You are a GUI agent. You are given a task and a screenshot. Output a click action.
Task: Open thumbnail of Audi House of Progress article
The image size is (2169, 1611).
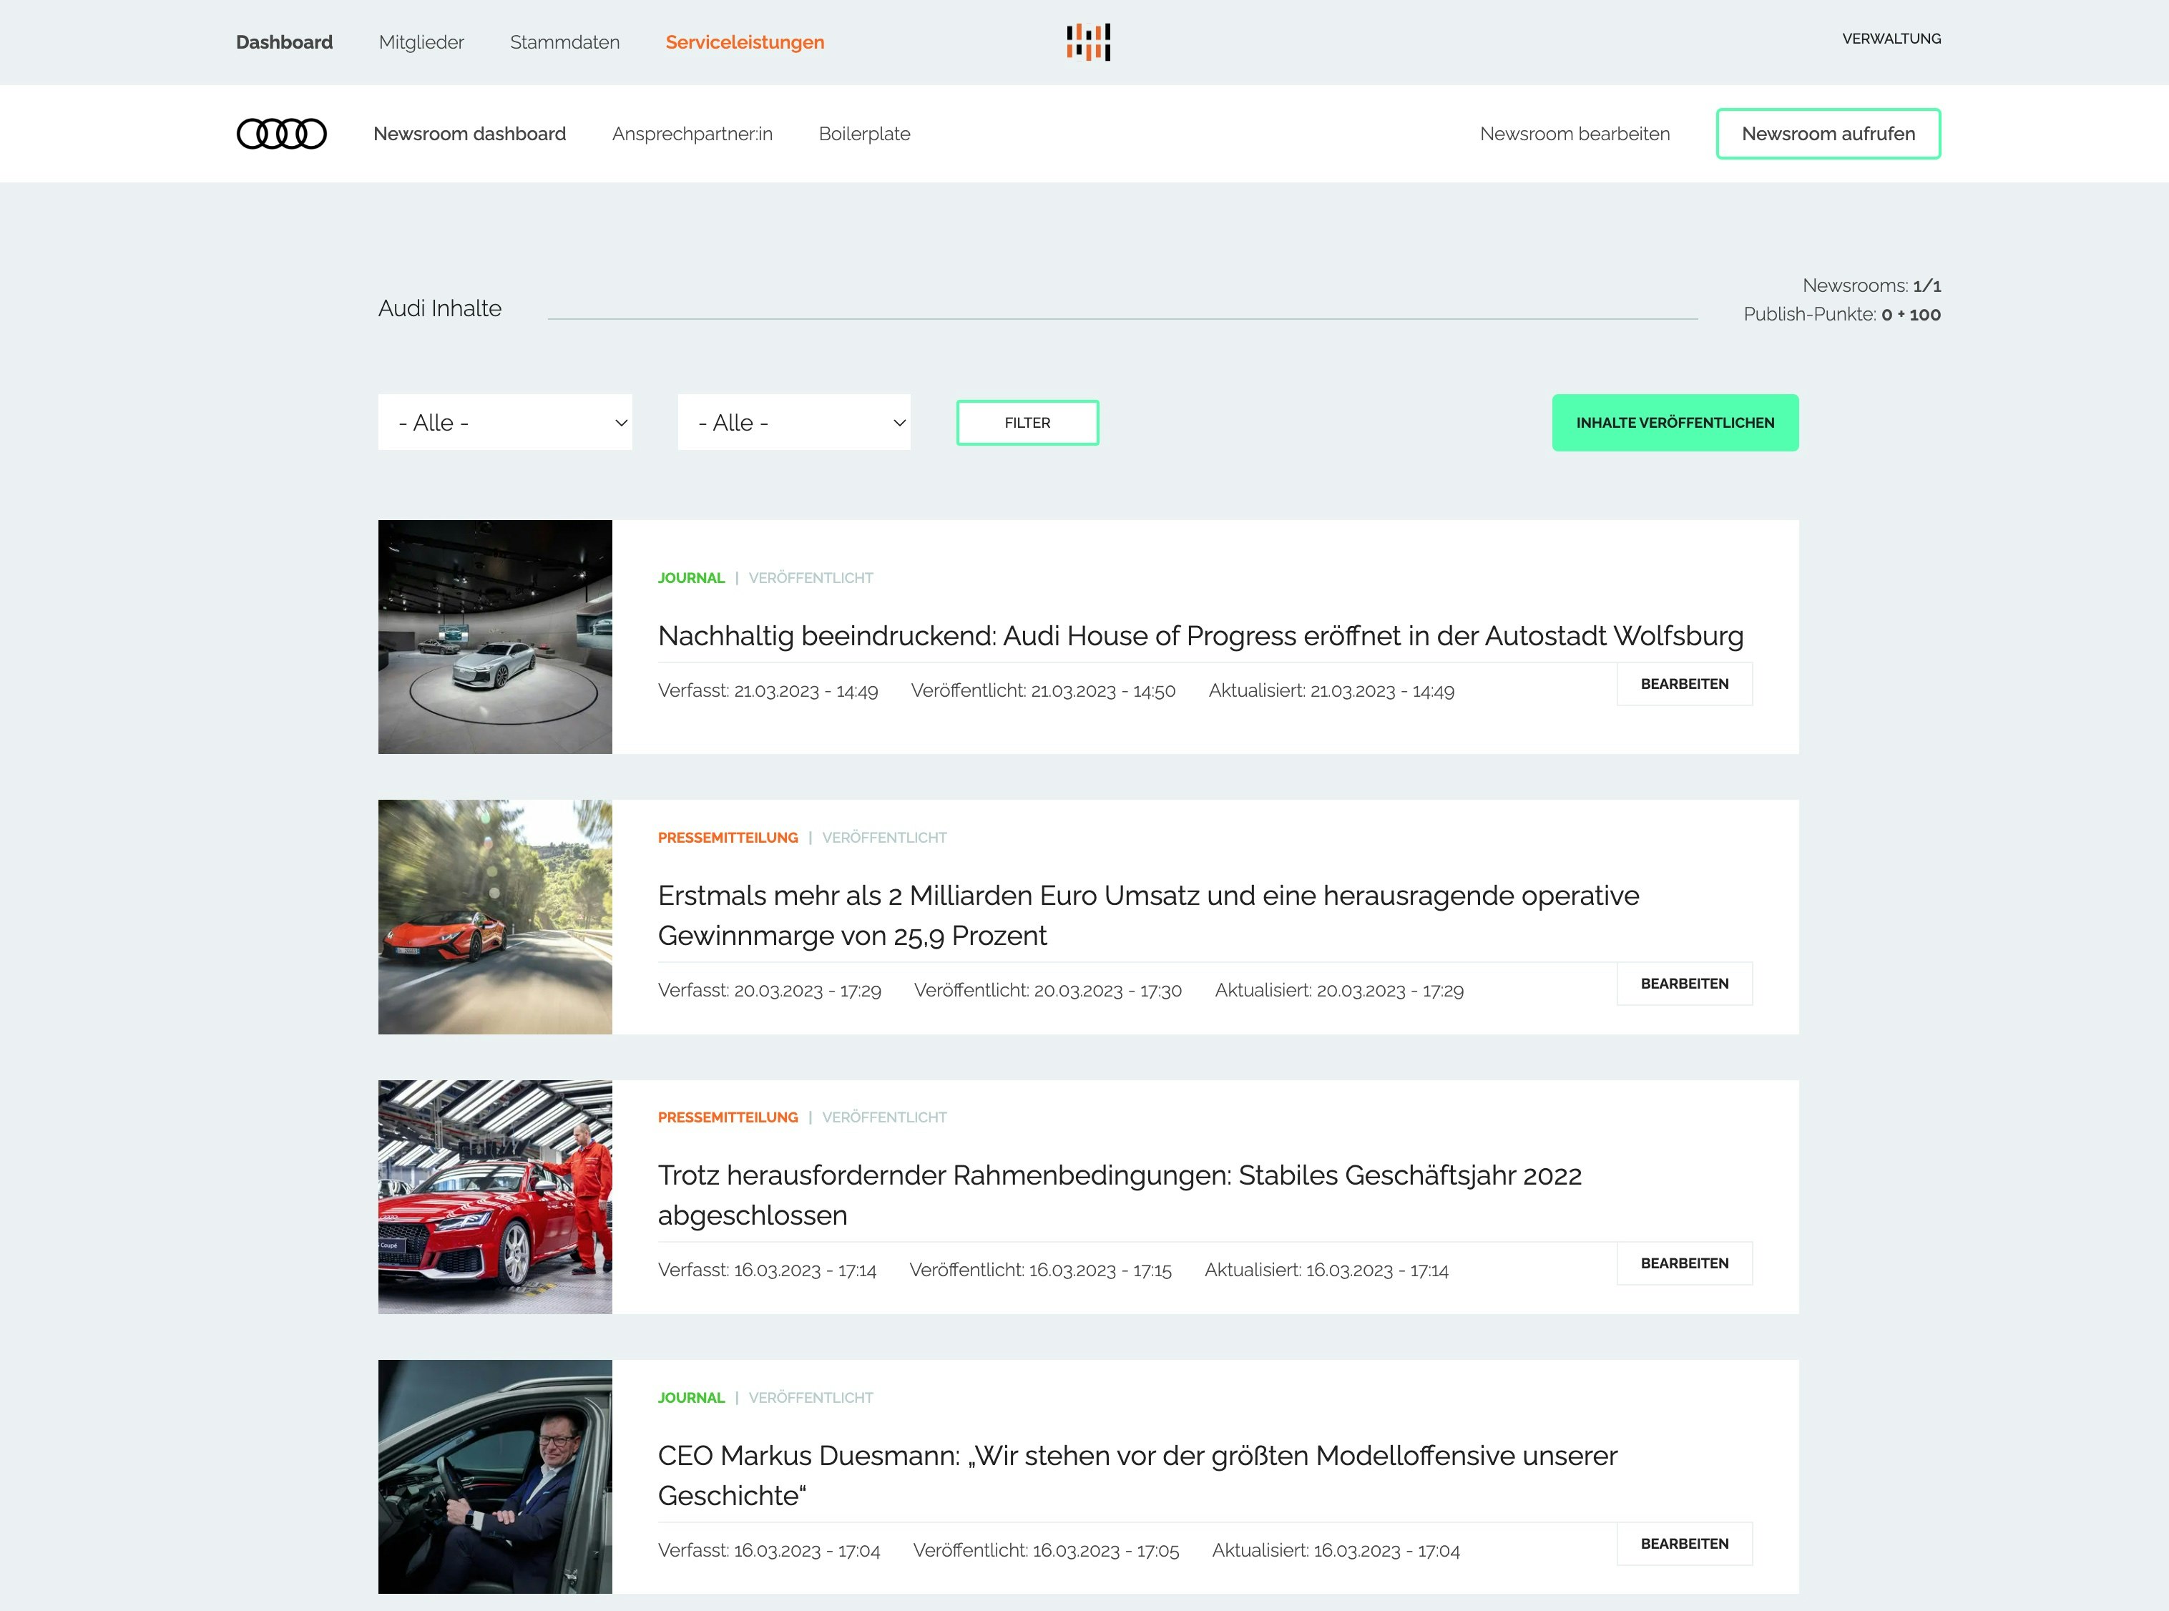tap(496, 637)
